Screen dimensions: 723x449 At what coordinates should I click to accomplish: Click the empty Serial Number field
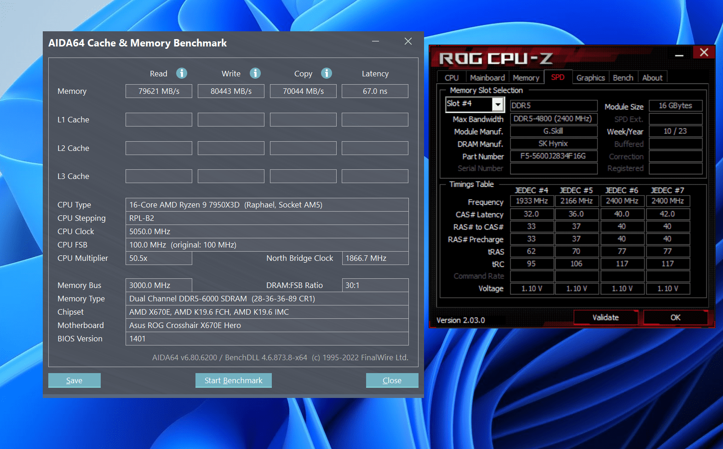[x=554, y=168]
